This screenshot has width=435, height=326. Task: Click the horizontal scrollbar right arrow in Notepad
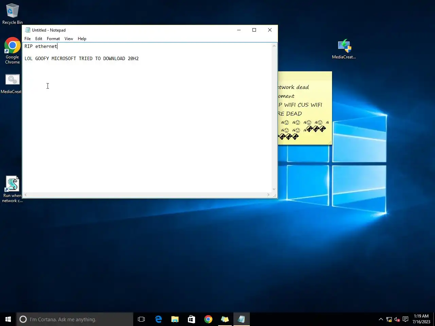tap(268, 195)
